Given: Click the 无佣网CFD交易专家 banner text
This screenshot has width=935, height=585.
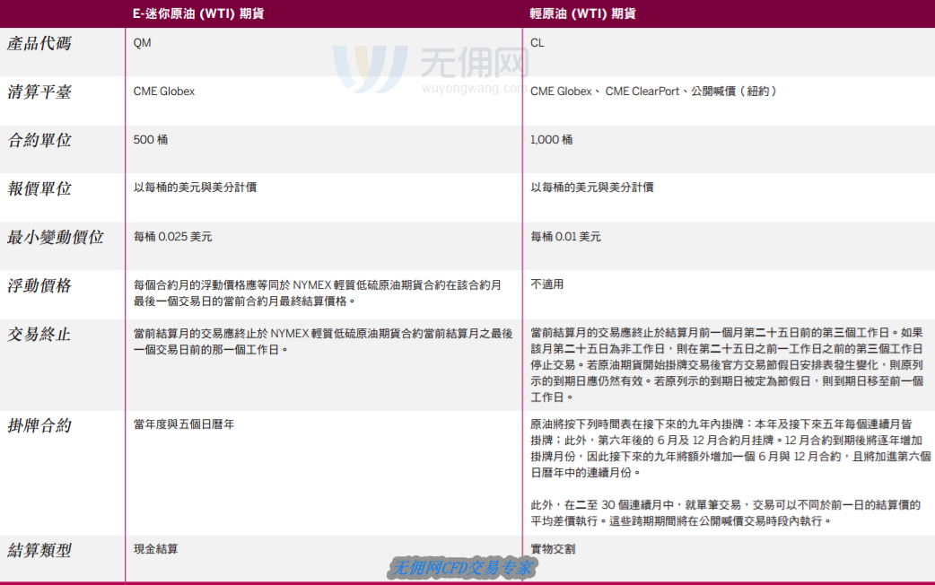Looking at the screenshot, I should [x=462, y=567].
